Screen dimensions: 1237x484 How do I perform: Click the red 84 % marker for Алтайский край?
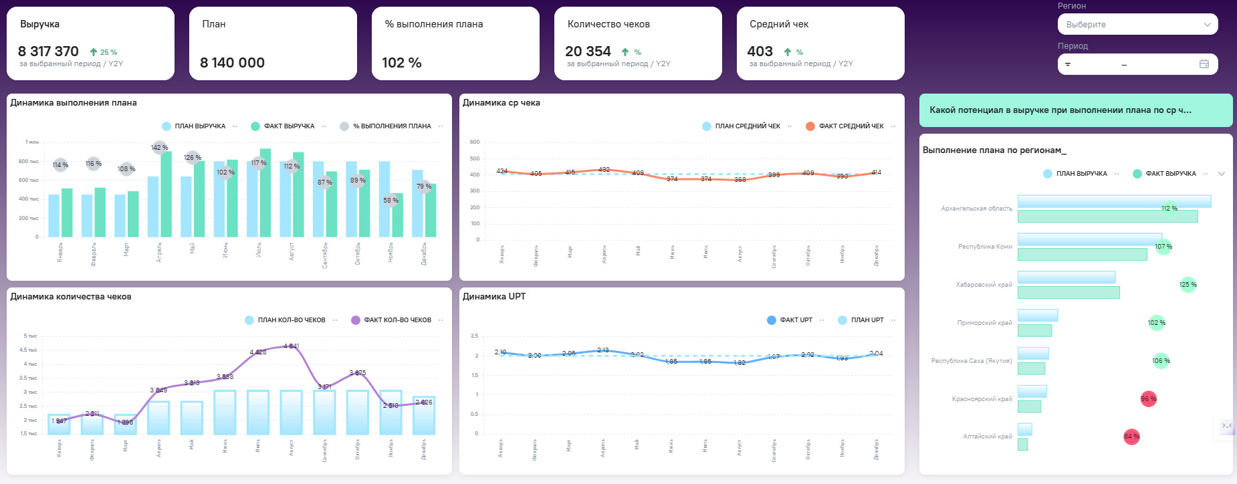pyautogui.click(x=1131, y=437)
